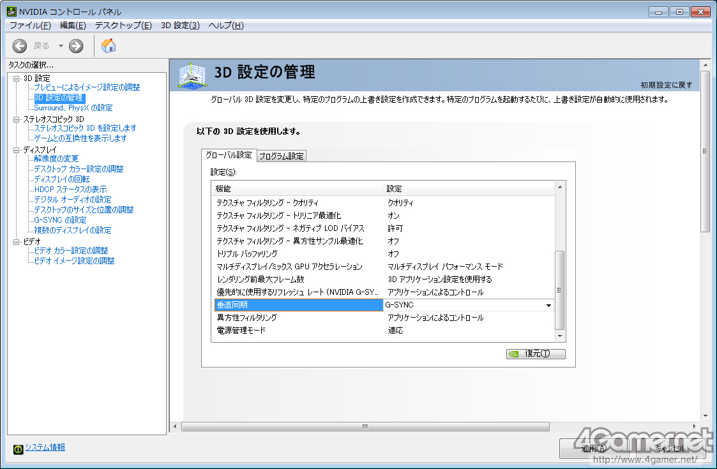
Task: Click the 復元(T) restore button
Action: [x=536, y=354]
